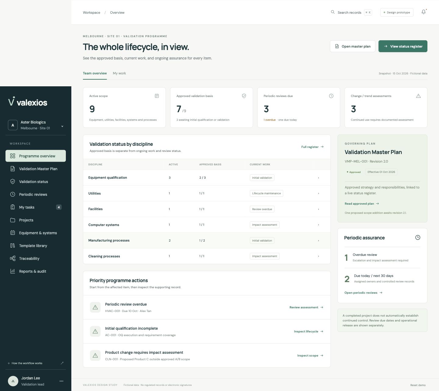Click the Design prototype badge
Image resolution: width=439 pixels, height=391 pixels.
[397, 13]
